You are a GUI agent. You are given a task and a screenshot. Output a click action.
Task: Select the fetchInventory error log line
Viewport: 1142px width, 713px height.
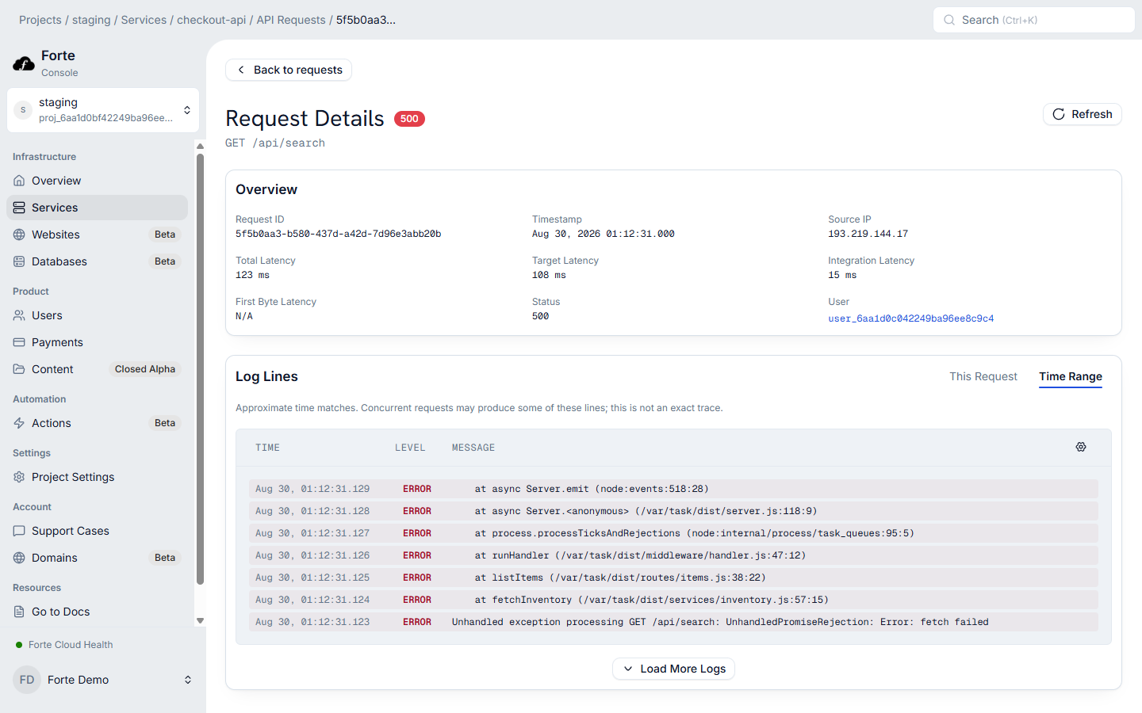coord(673,600)
